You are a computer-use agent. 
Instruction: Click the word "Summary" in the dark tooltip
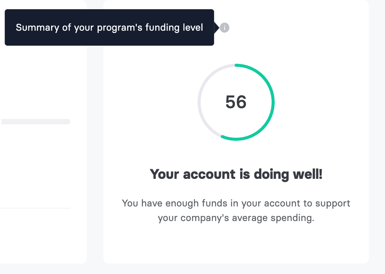[37, 28]
